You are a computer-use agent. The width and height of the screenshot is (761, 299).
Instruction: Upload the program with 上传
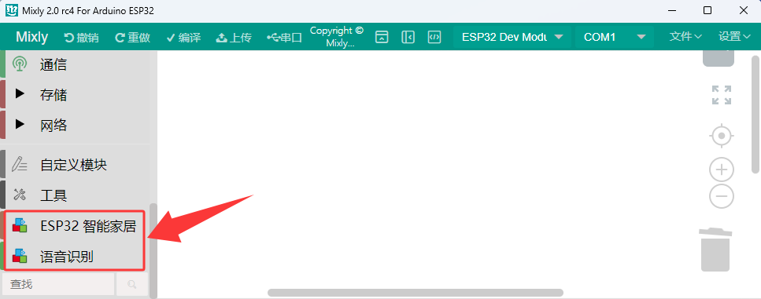(x=234, y=37)
